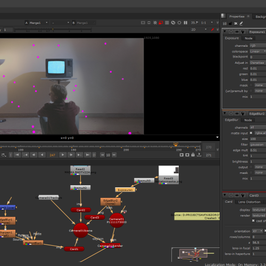Open the Exposure1 colorspace Linear dropdown
Image resolution: width=266 pixels, height=266 pixels.
tap(257, 51)
